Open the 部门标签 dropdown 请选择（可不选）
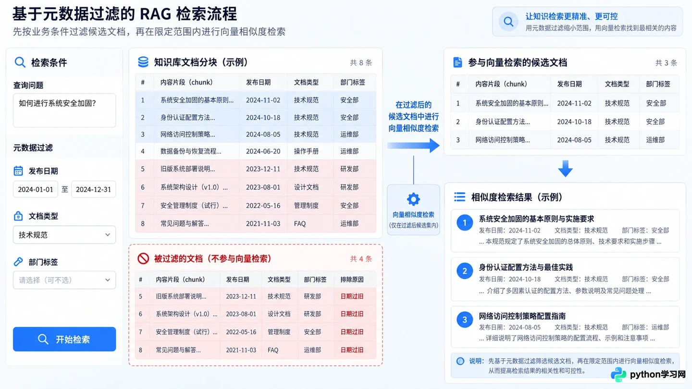This screenshot has height=389, width=692. 64,280
